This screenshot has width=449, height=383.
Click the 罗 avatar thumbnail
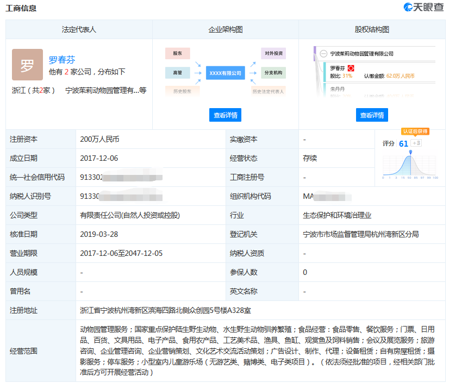[x=27, y=65]
